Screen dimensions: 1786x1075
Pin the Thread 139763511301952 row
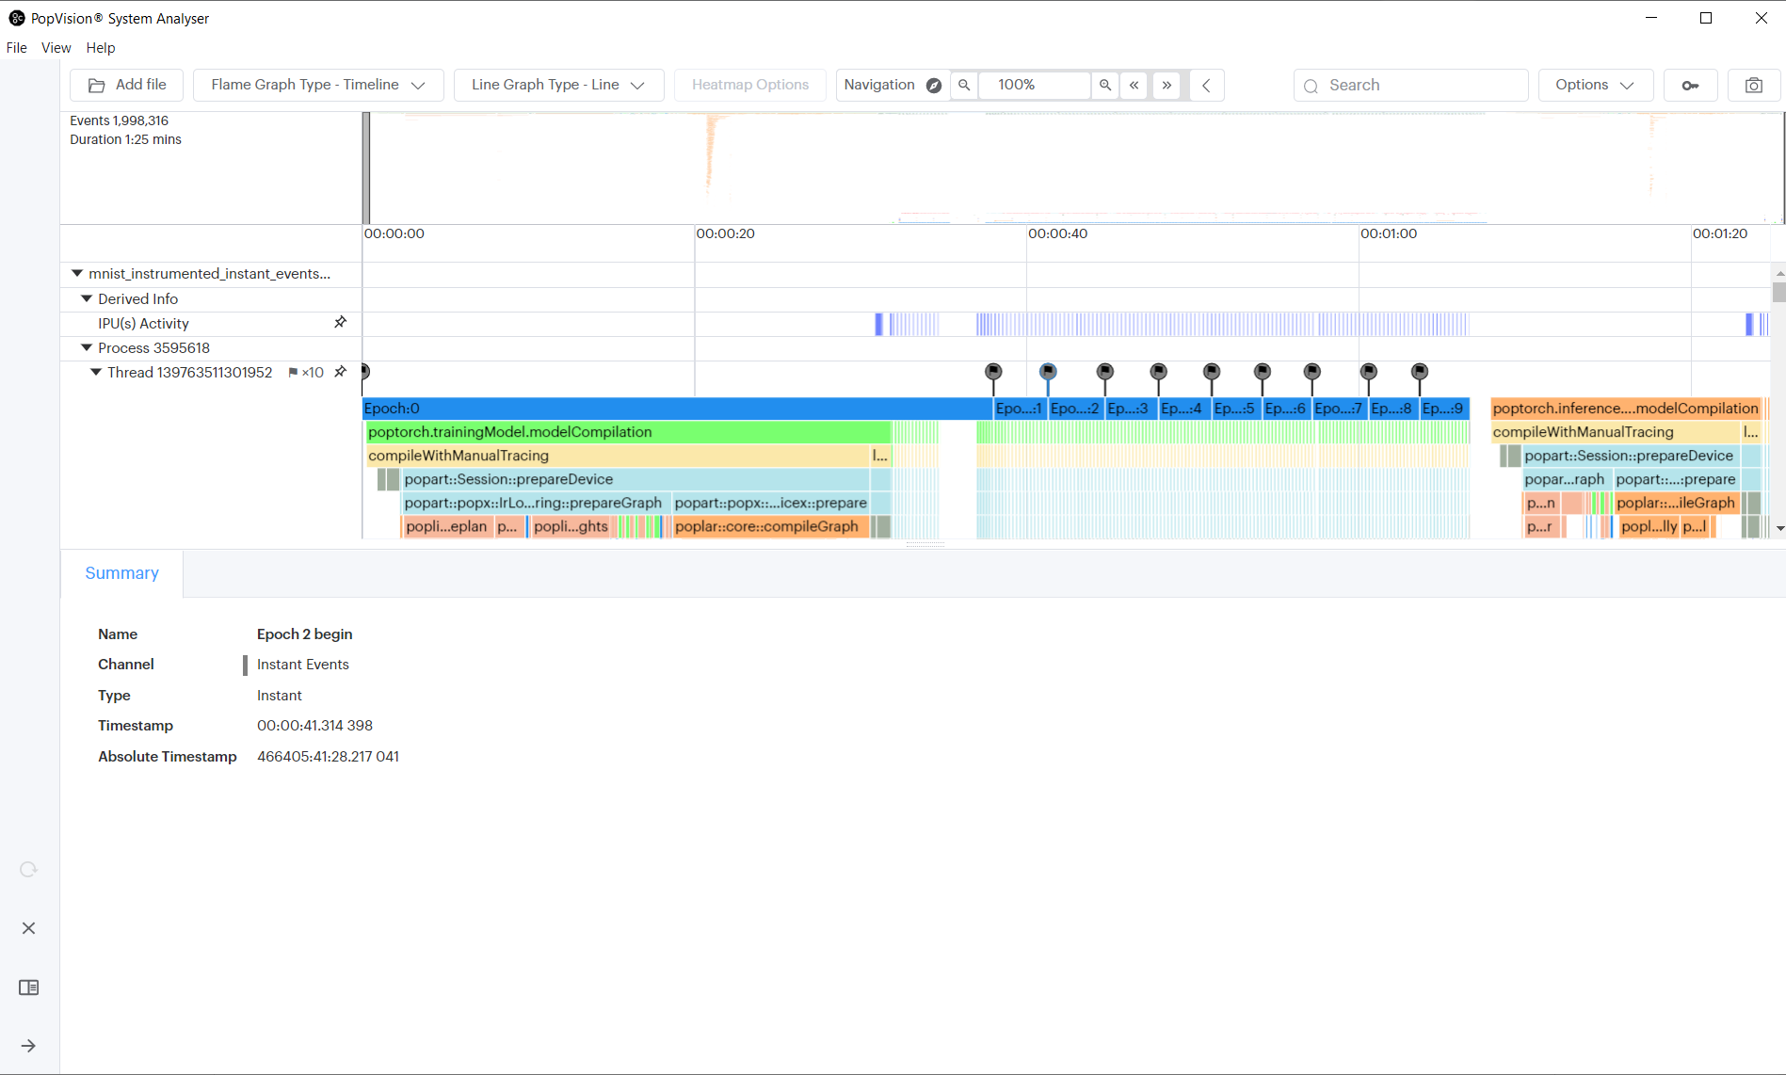pos(340,371)
